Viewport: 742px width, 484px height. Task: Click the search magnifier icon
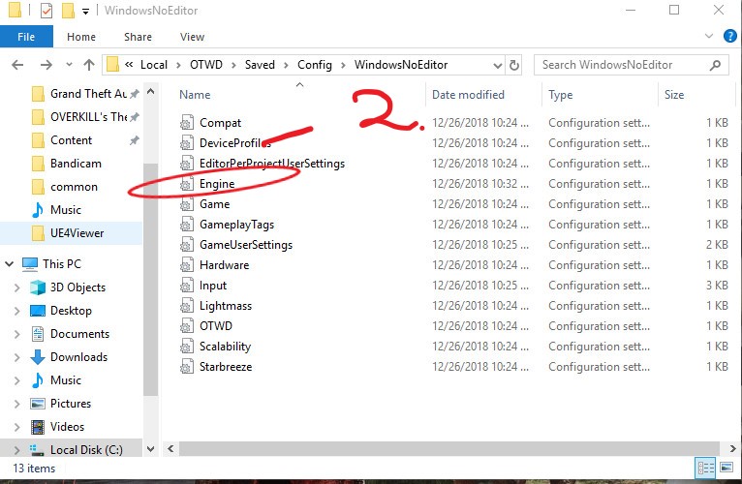pyautogui.click(x=716, y=65)
